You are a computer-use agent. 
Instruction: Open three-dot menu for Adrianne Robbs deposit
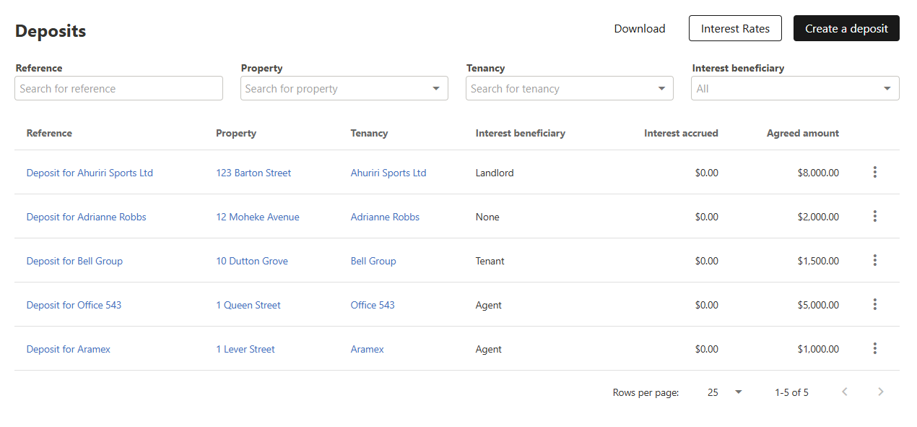(874, 216)
